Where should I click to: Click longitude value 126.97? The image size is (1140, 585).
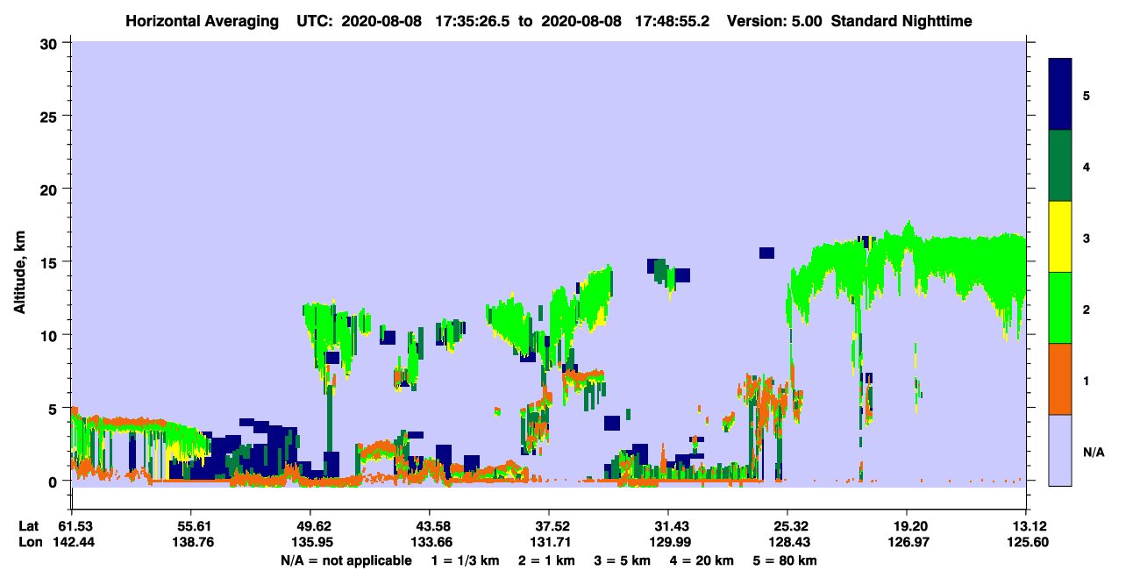[x=907, y=543]
